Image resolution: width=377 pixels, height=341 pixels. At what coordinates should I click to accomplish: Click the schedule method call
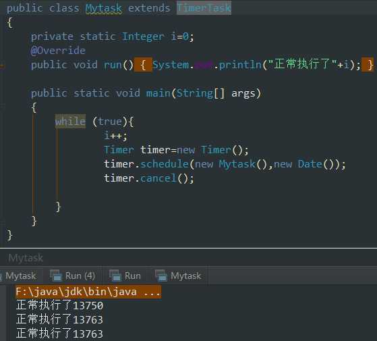pos(164,164)
